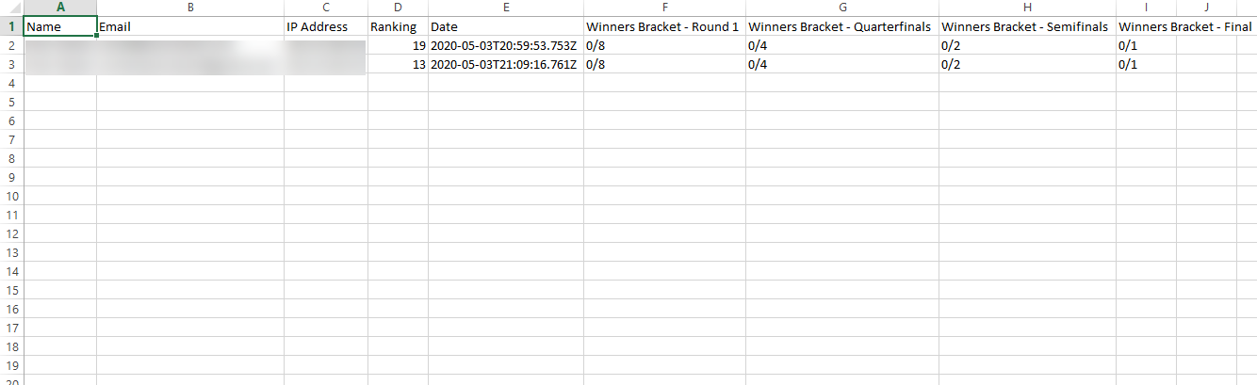Select column B header
Viewport: 1257px width, 385px height.
(190, 8)
